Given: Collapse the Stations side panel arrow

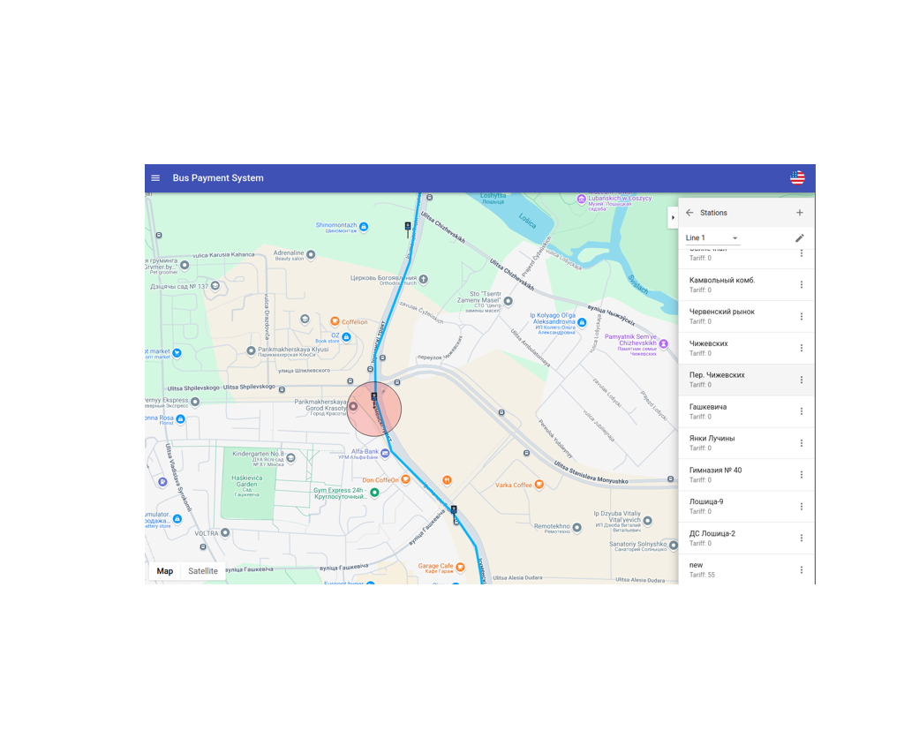Looking at the screenshot, I should click(x=673, y=217).
